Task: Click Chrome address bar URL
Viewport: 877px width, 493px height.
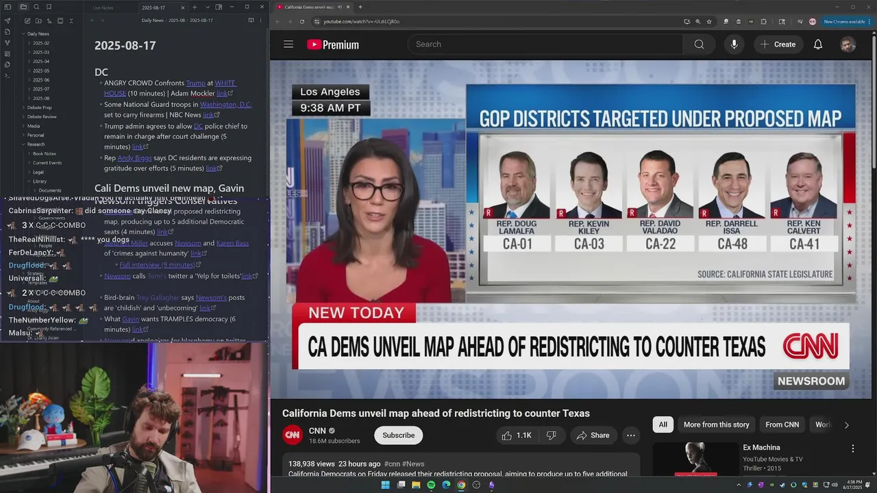Action: [x=361, y=21]
